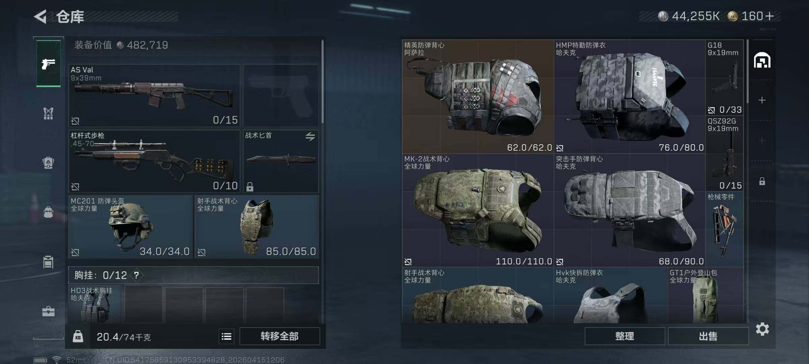Open stash settings gear
This screenshot has width=809, height=364.
(762, 329)
